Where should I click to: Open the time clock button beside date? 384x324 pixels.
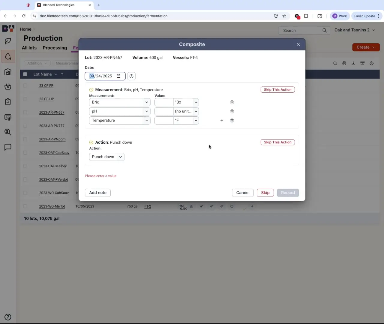point(131,76)
